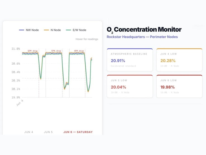Image resolution: width=206 pixels, height=155 pixels.
Task: Click the Rockstar Headquarters — Perimeter Nodes subtitle
Action: click(x=142, y=37)
